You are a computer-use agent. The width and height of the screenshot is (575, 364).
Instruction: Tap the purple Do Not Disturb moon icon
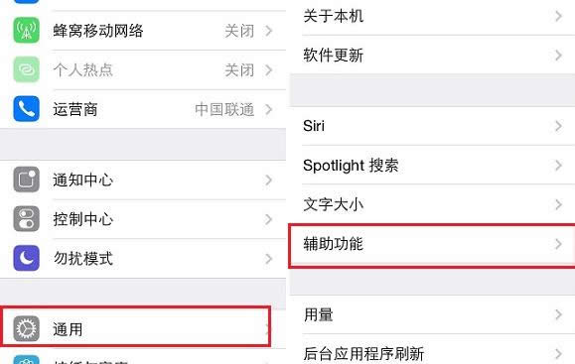click(x=27, y=258)
